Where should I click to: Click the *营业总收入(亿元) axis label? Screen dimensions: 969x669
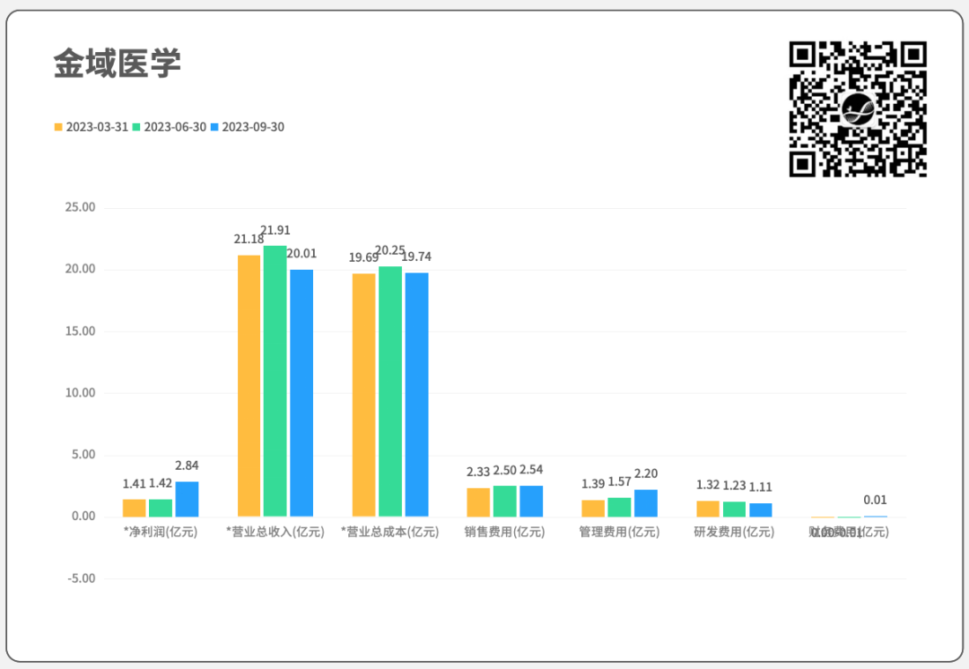coord(275,532)
